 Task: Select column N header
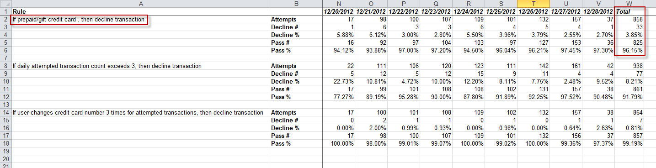point(339,4)
